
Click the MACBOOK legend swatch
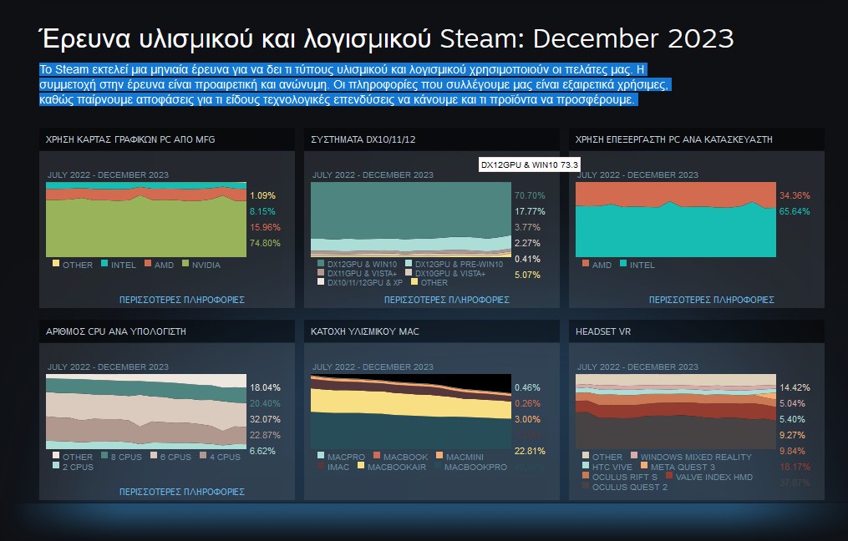point(377,455)
